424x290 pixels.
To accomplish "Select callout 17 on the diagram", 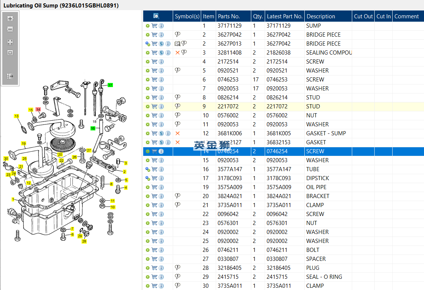I will (110, 85).
